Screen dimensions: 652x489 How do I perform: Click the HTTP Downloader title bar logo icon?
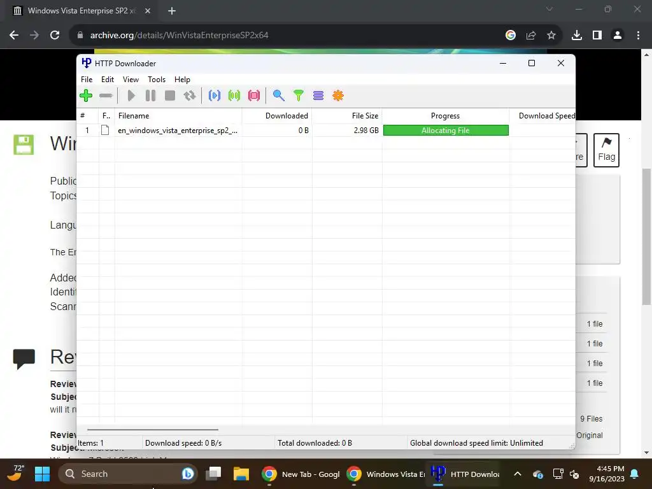click(x=86, y=63)
